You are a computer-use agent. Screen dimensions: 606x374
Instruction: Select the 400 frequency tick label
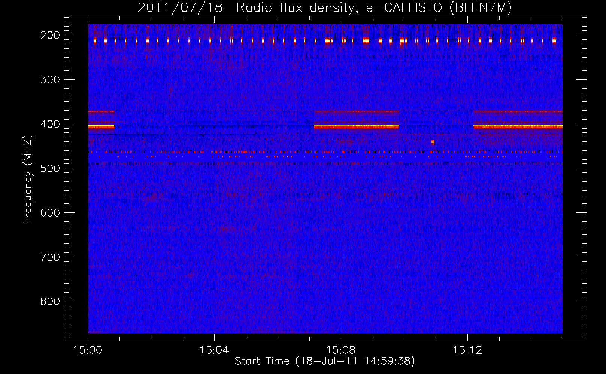point(50,124)
